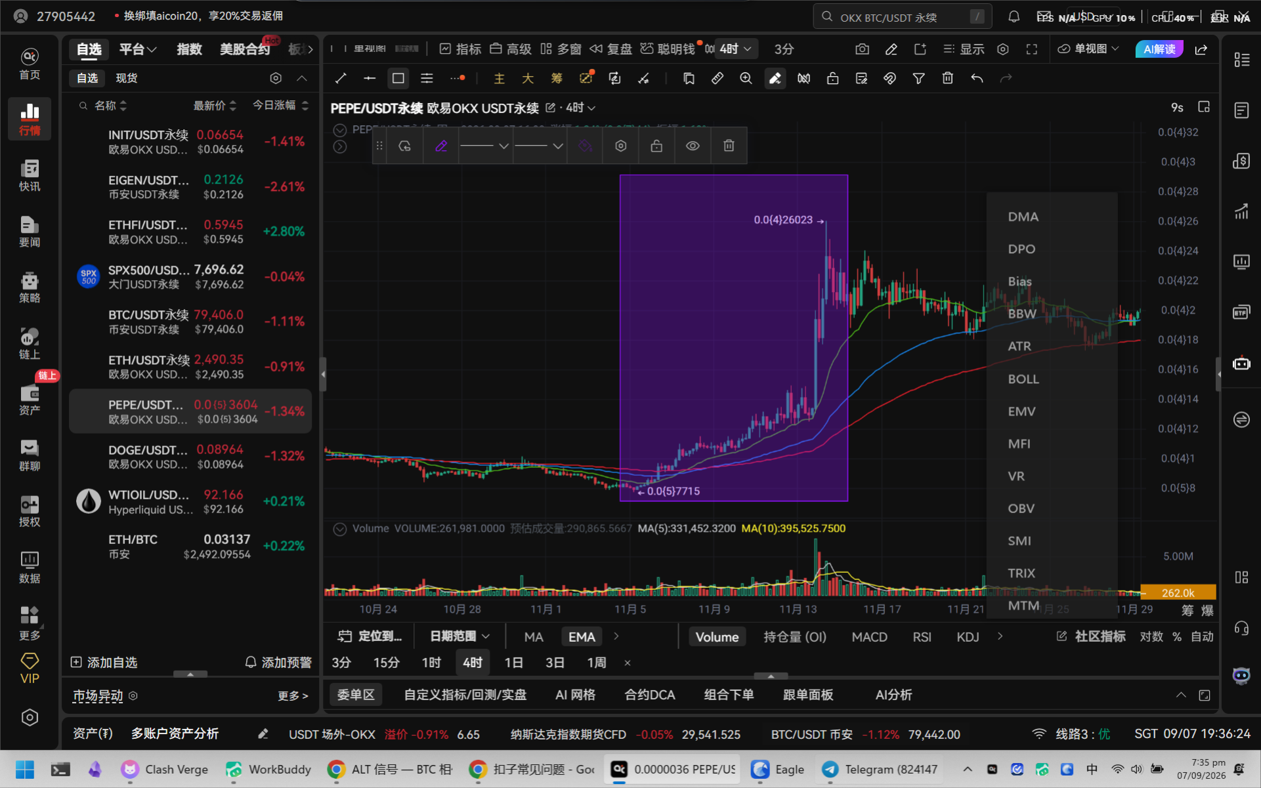Toggle the MA overlay indicator
Image resolution: width=1261 pixels, height=788 pixels.
534,636
